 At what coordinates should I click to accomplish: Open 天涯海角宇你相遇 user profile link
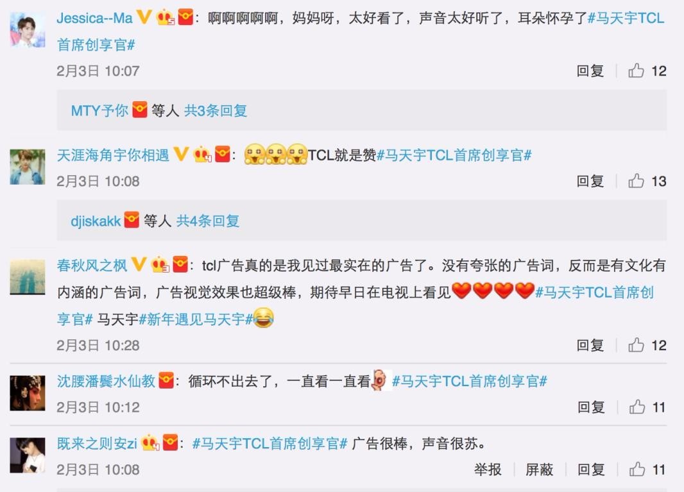click(113, 155)
